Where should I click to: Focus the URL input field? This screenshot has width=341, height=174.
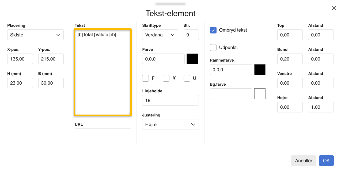(103, 134)
